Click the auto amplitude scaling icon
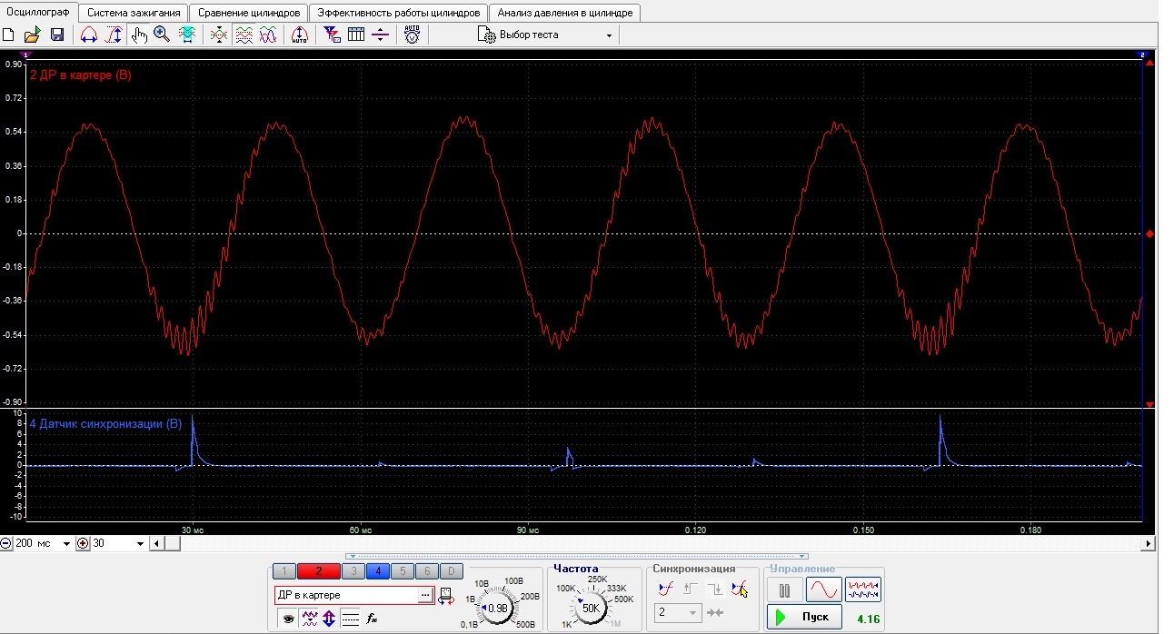The width and height of the screenshot is (1174, 634). click(x=299, y=35)
